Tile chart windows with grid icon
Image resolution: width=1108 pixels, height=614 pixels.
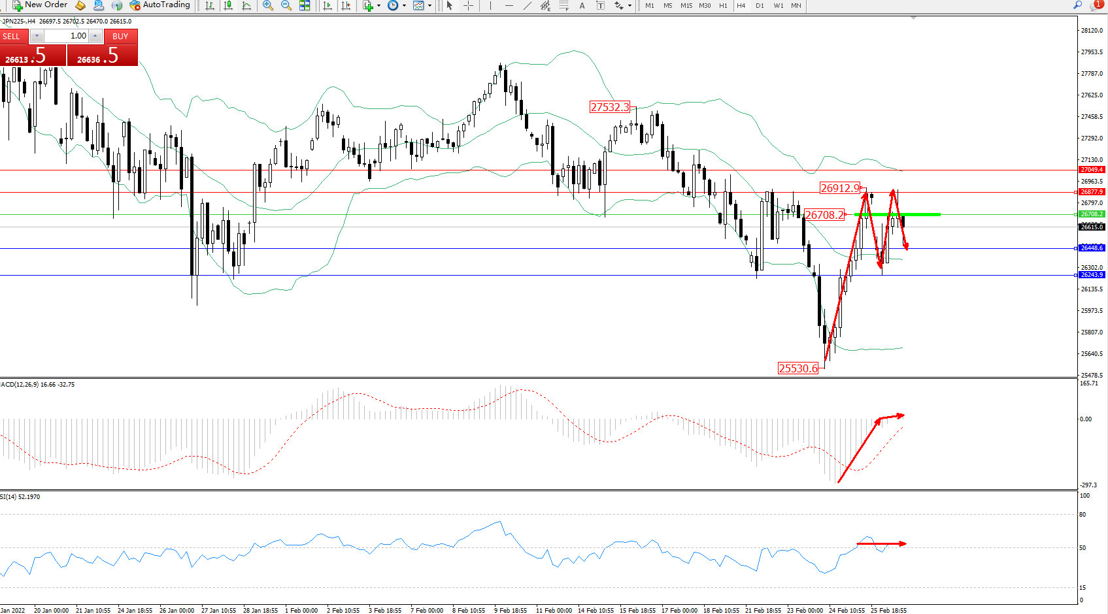(x=305, y=5)
